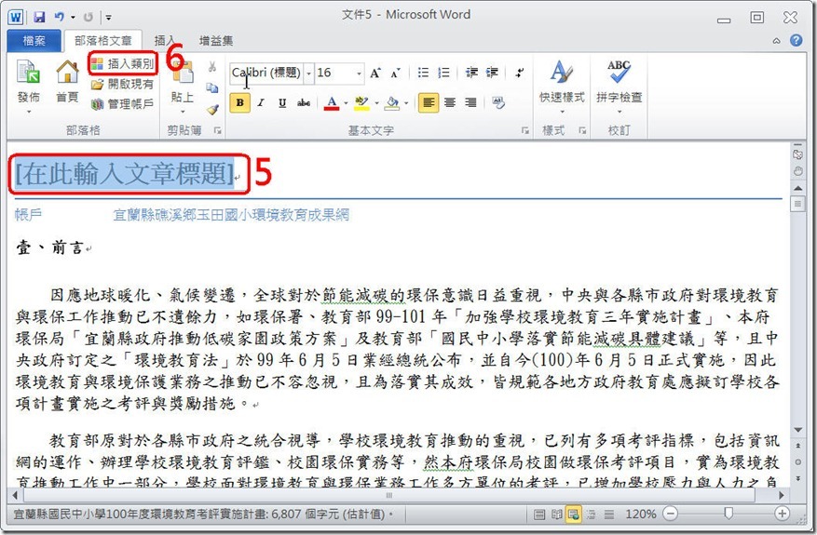Switch to the 插入 (Insert) tab
Image resolution: width=817 pixels, height=535 pixels.
click(x=165, y=41)
